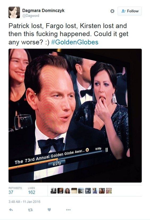Click Dagmara Dominczyk's profile avatar
Screen dimensions: 150x220
[x=14, y=12]
